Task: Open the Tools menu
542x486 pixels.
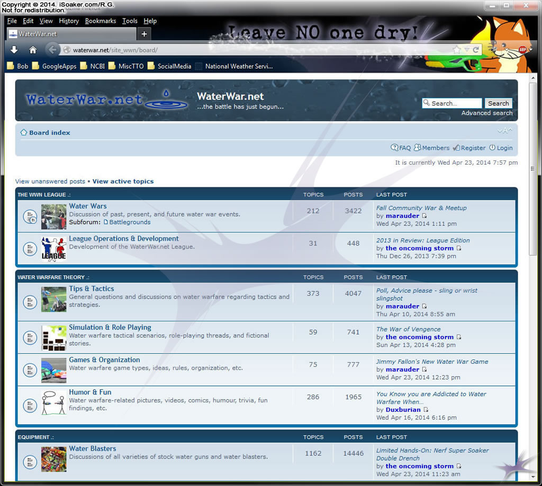Action: coord(130,21)
